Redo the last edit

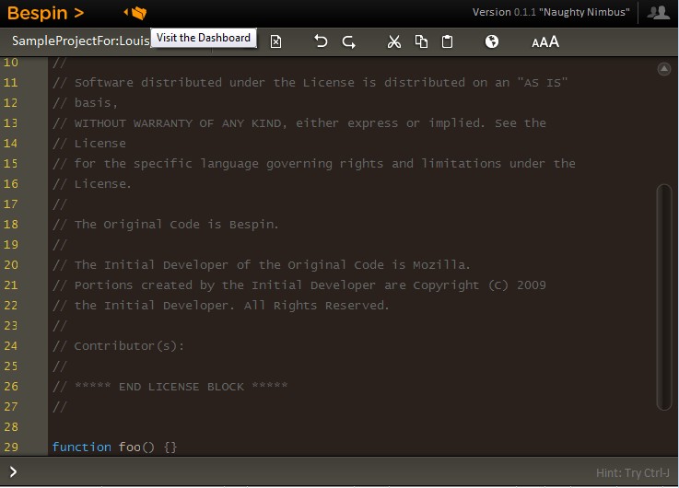(x=349, y=41)
